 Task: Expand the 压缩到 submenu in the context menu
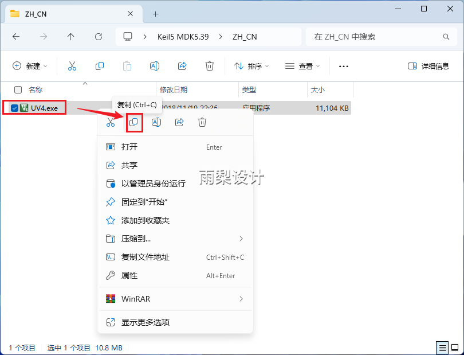click(x=172, y=238)
